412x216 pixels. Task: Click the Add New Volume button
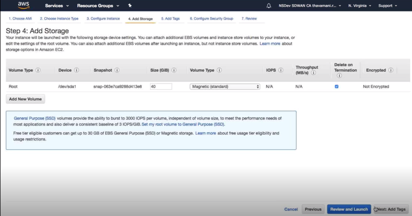[25, 99]
